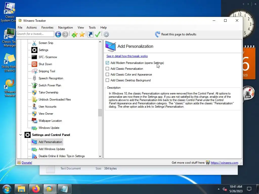This screenshot has height=194, width=259.
Task: Click the Snipping Tool icon
Action: pyautogui.click(x=34, y=71)
